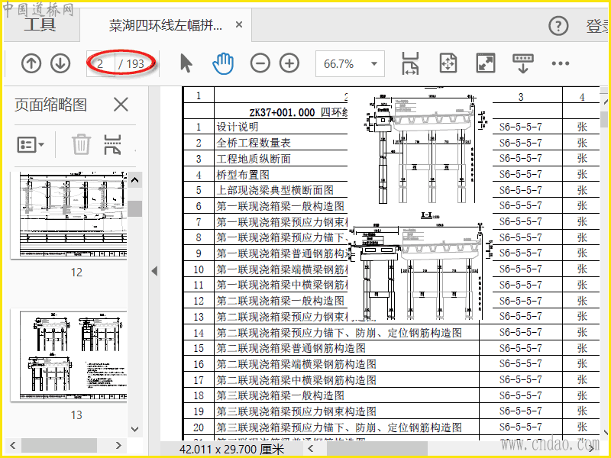Open the 工具 tab
This screenshot has width=611, height=458.
(x=40, y=24)
